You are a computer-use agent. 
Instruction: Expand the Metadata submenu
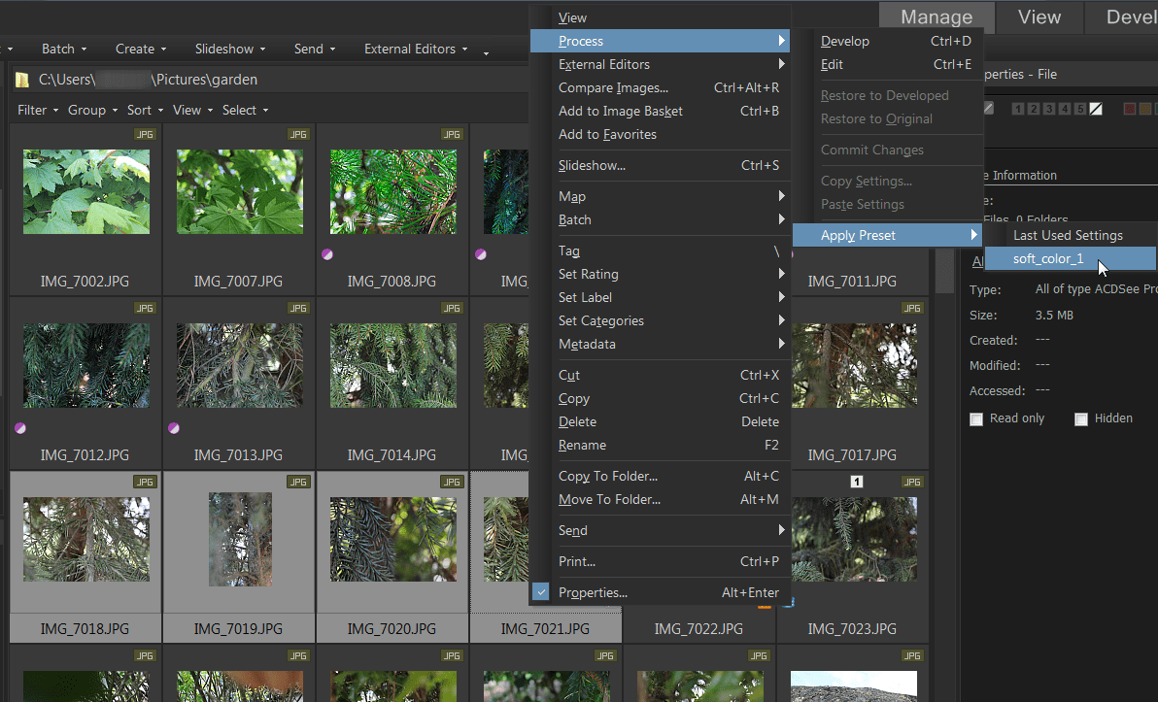click(661, 344)
